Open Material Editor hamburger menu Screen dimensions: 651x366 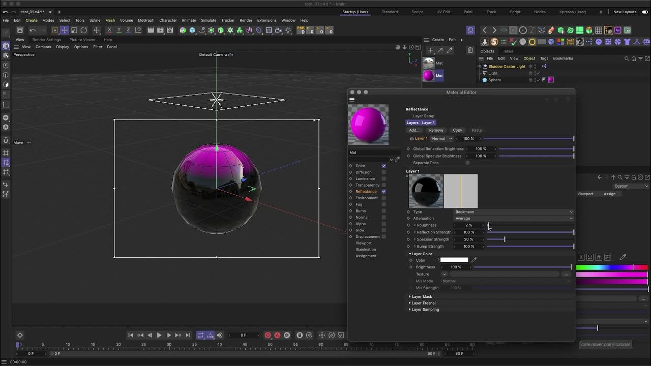[351, 100]
